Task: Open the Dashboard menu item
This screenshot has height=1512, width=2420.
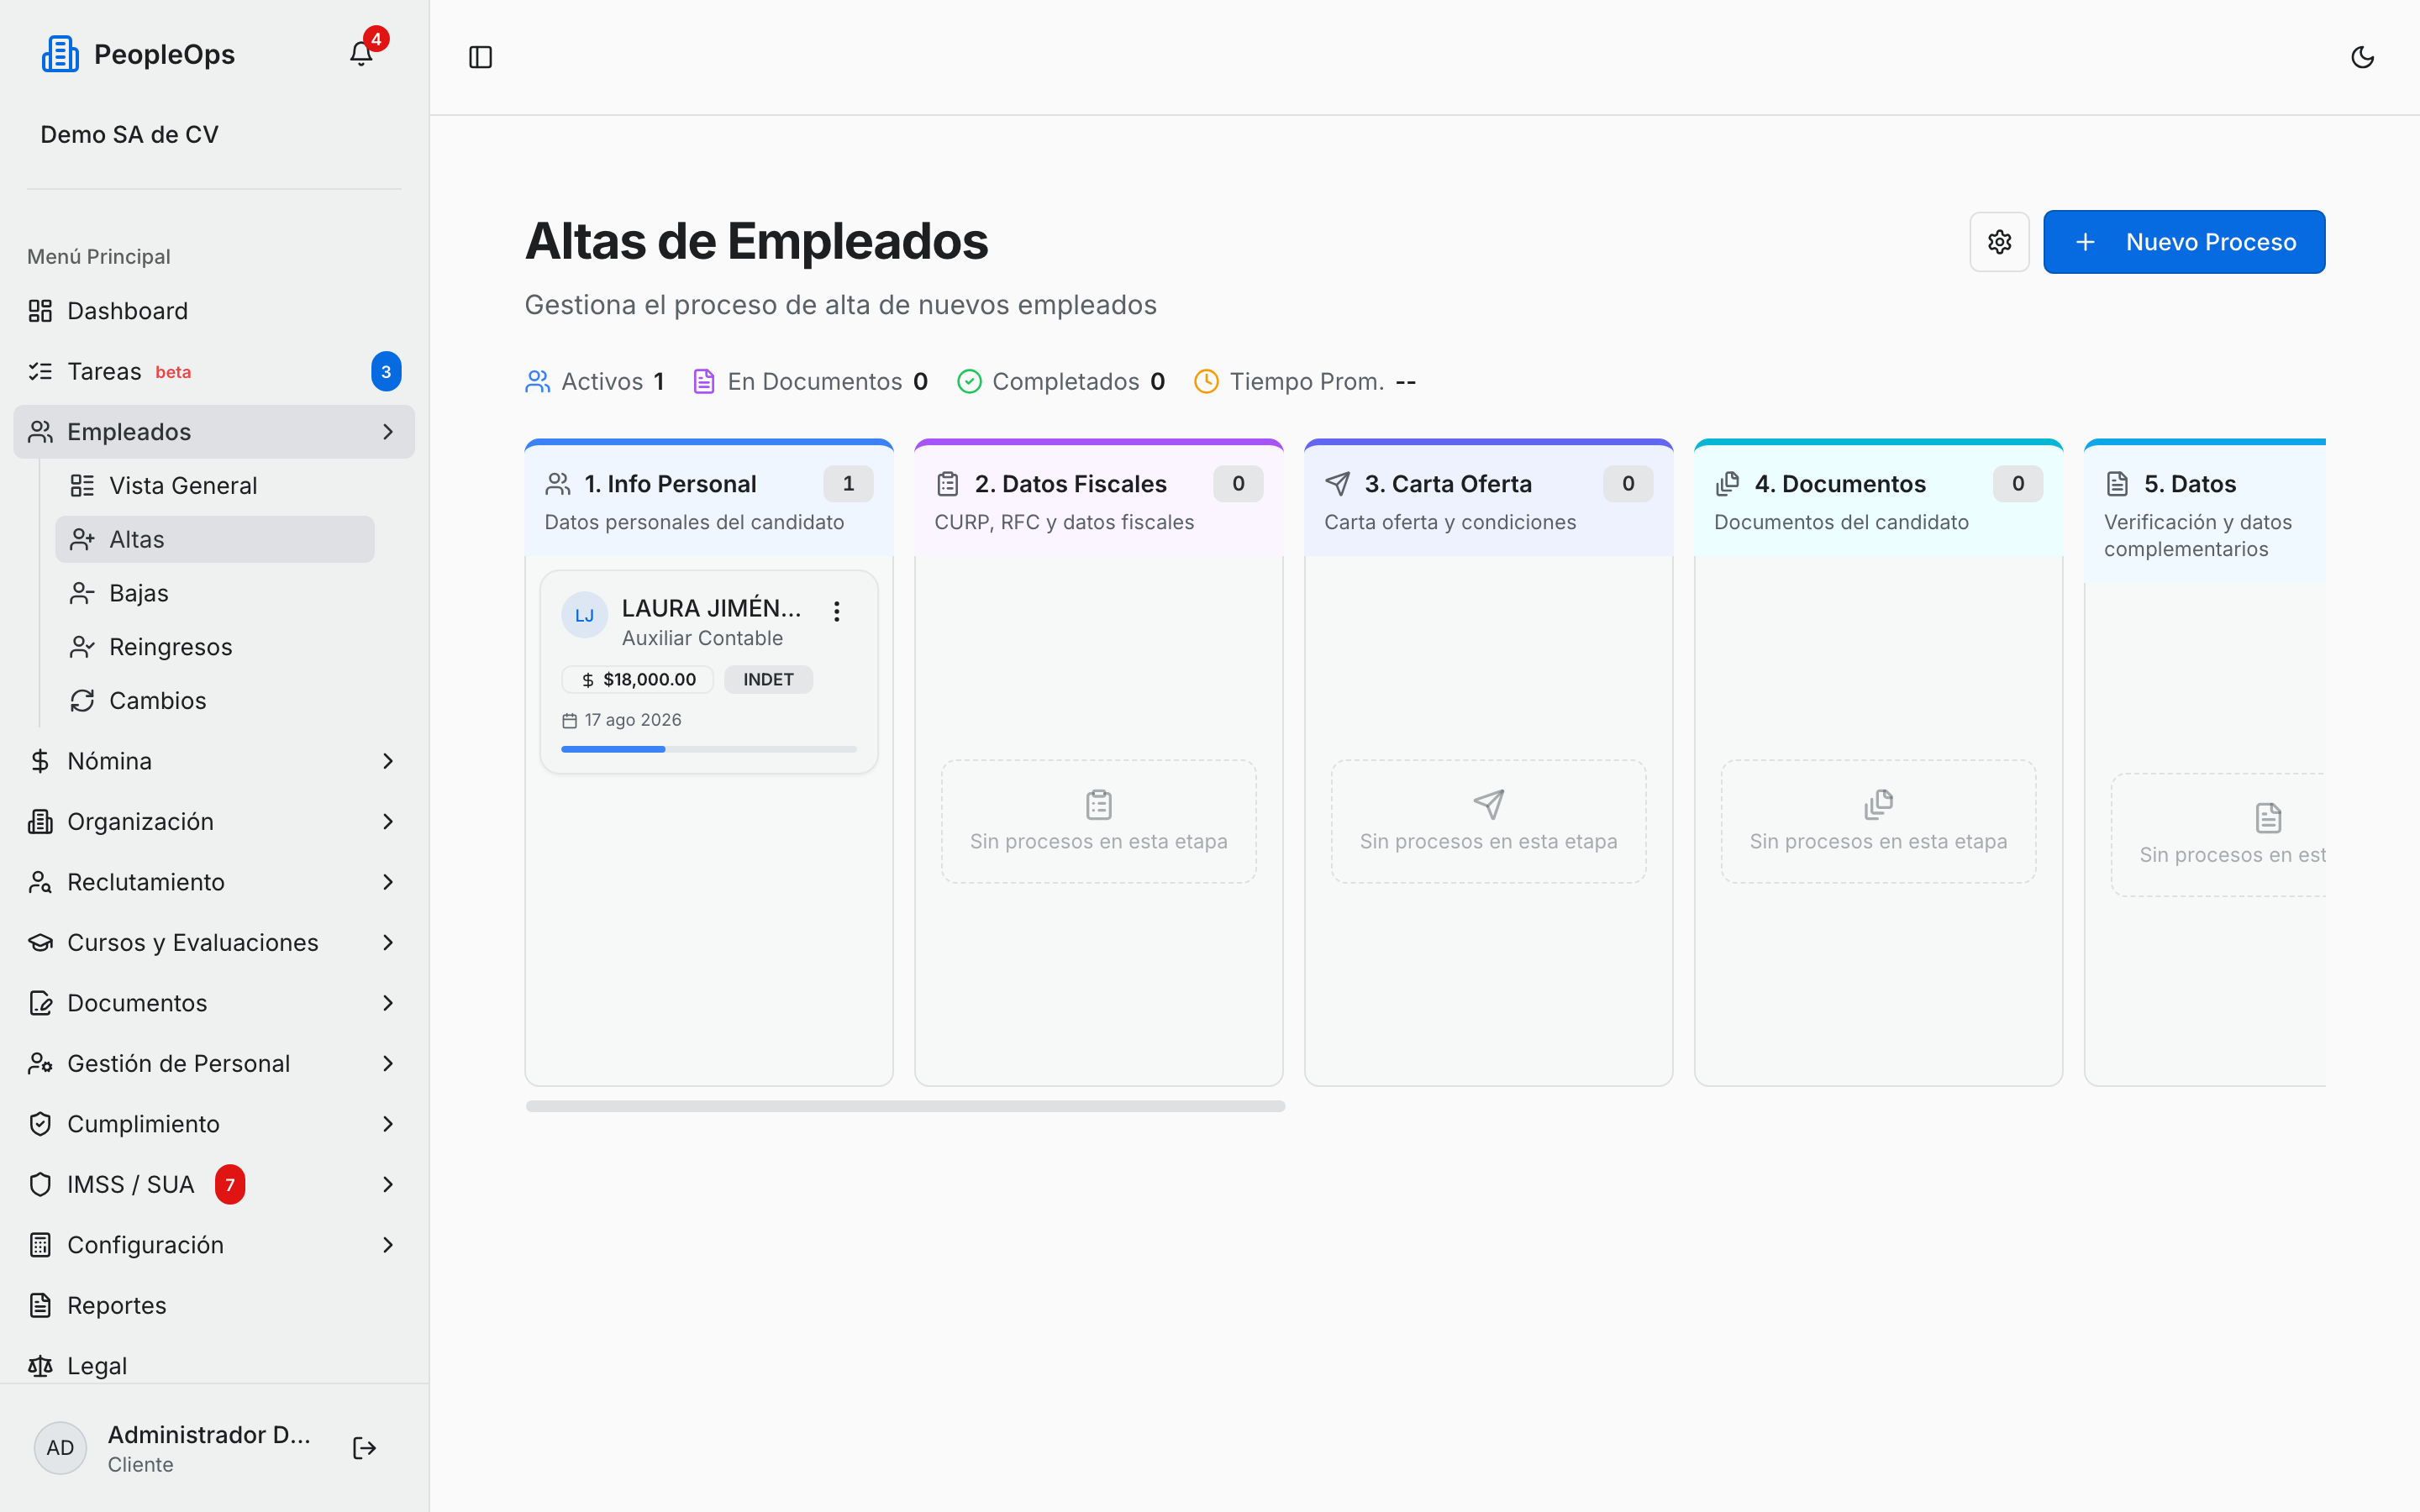Action: pyautogui.click(x=214, y=311)
